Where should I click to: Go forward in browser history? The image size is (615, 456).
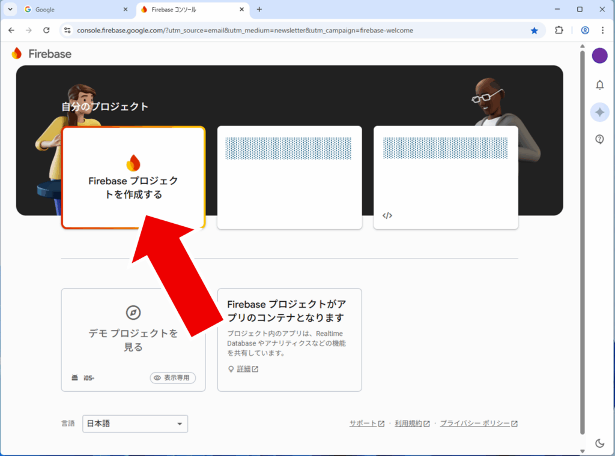(29, 30)
